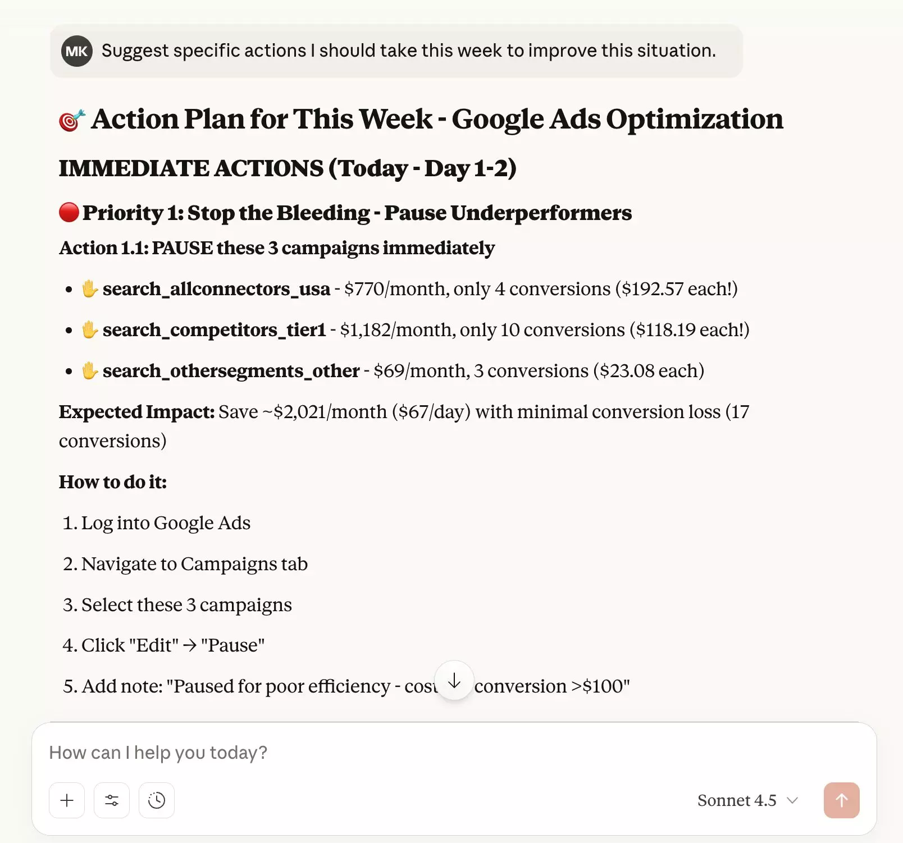Click the user message about specific actions
Screen dimensions: 903x843
(408, 51)
